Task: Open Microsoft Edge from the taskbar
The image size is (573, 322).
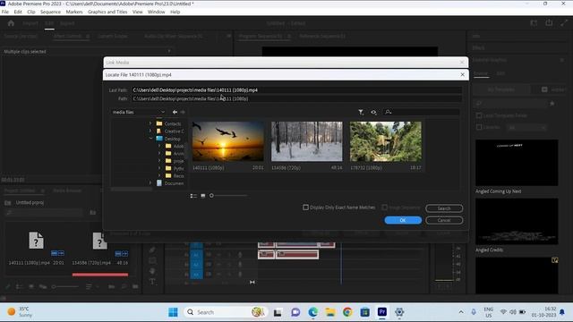Action: [312, 312]
